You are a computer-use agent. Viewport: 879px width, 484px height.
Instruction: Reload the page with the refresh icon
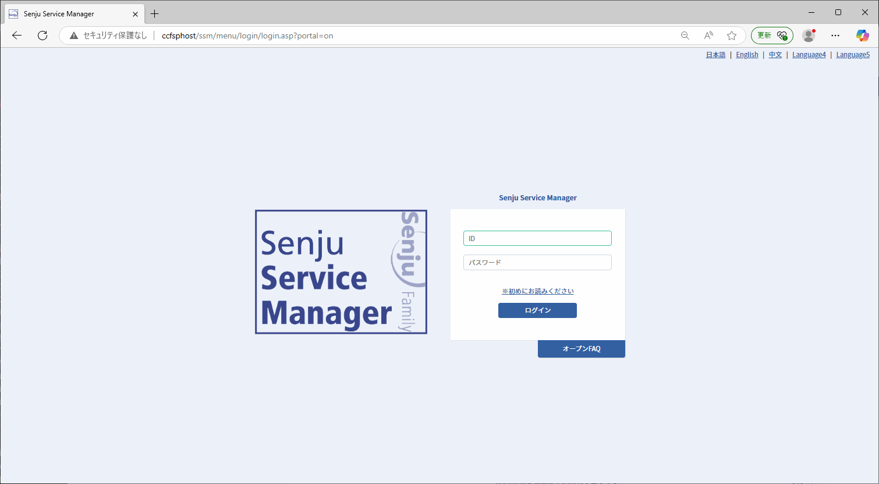(42, 36)
